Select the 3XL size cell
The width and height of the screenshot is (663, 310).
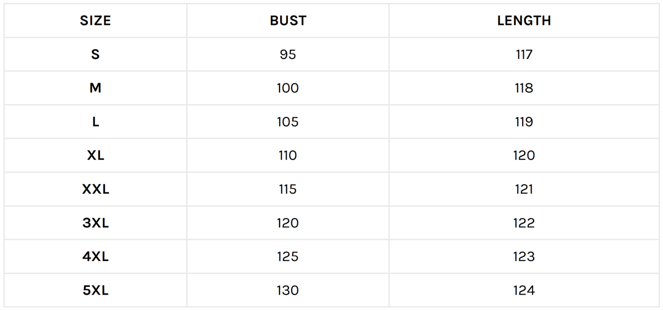pyautogui.click(x=96, y=223)
